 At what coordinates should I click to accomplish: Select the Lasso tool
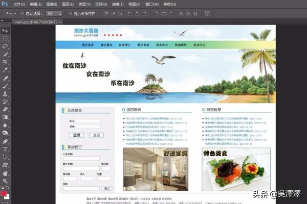tap(5, 46)
